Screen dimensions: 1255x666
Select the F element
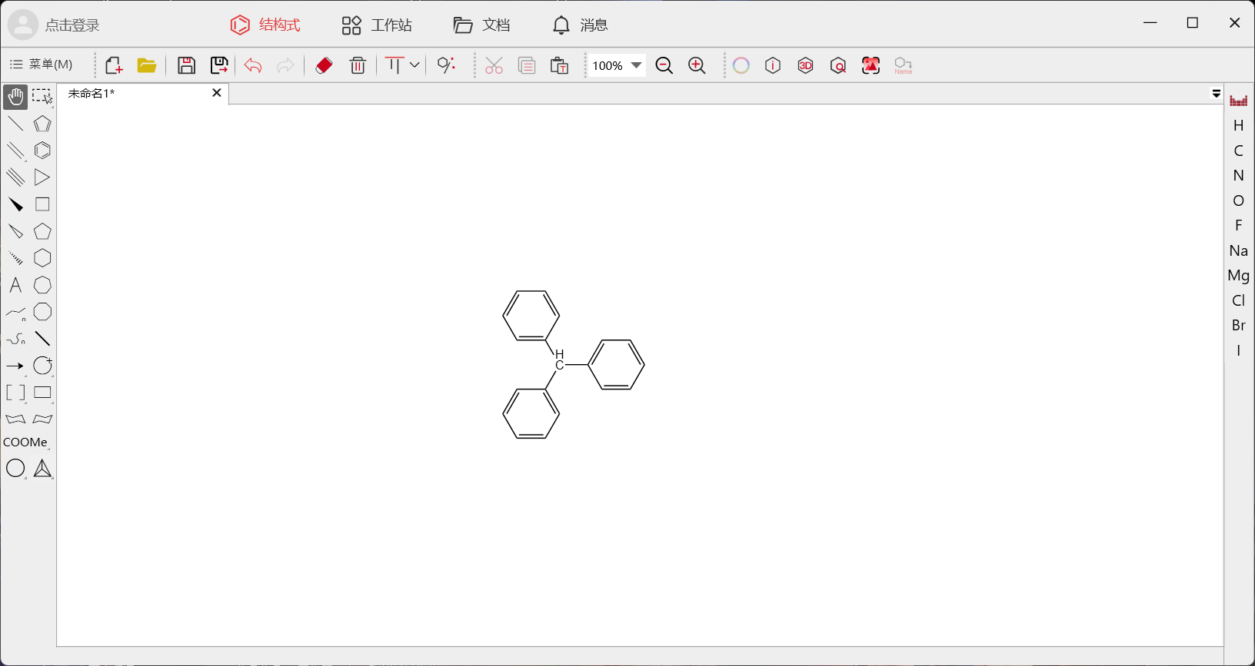(x=1239, y=225)
